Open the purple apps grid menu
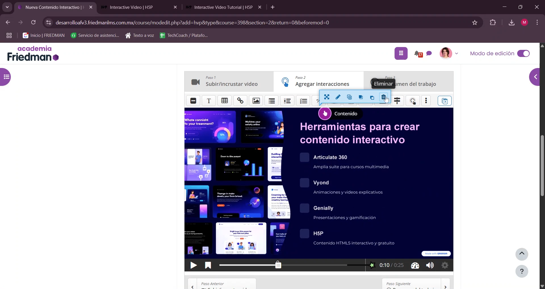545x289 pixels. tap(401, 54)
